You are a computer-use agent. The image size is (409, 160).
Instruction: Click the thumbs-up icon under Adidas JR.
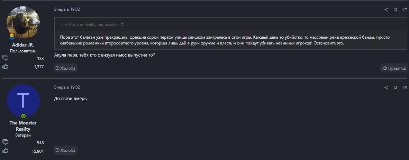point(6,67)
